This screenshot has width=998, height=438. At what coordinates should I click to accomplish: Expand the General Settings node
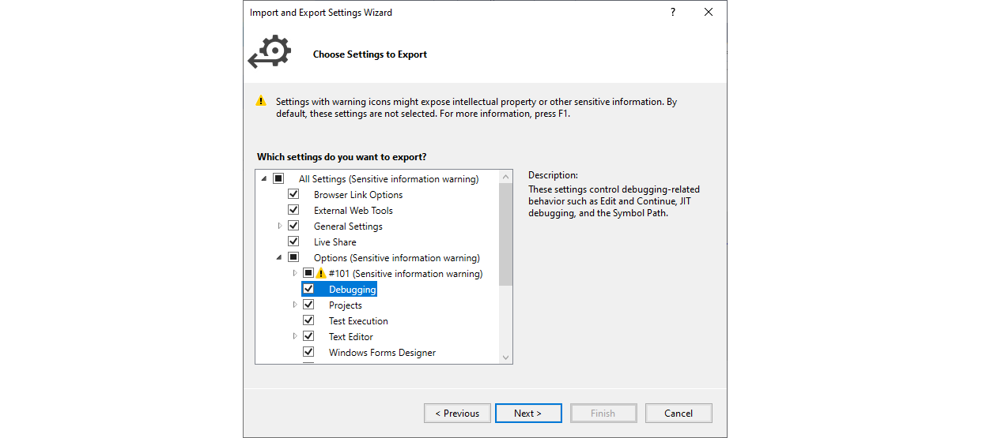pos(279,226)
